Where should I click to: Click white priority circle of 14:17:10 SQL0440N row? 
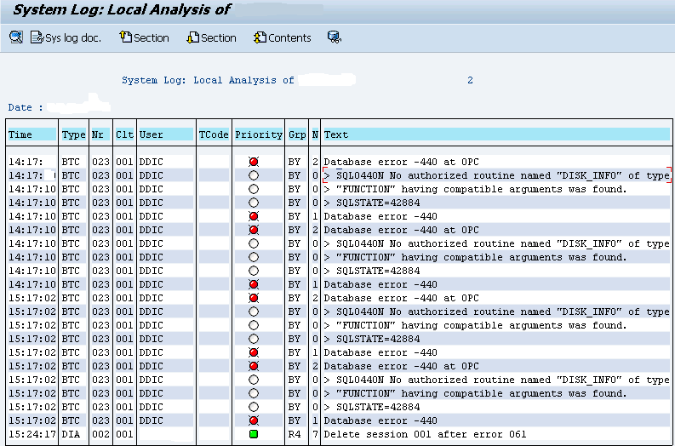click(x=254, y=243)
